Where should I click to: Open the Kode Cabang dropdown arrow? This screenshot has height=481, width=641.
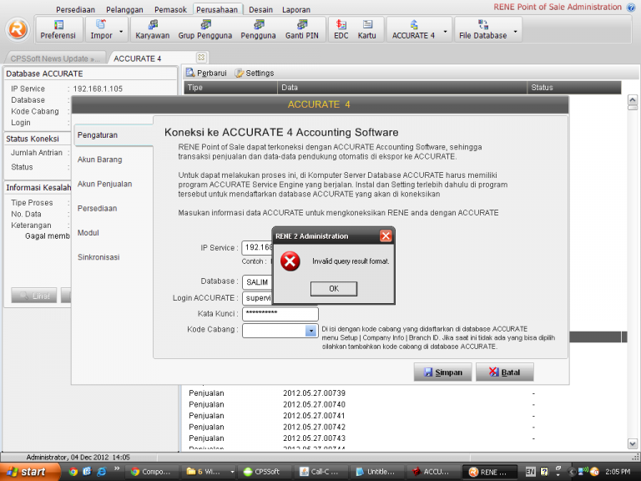(x=311, y=331)
